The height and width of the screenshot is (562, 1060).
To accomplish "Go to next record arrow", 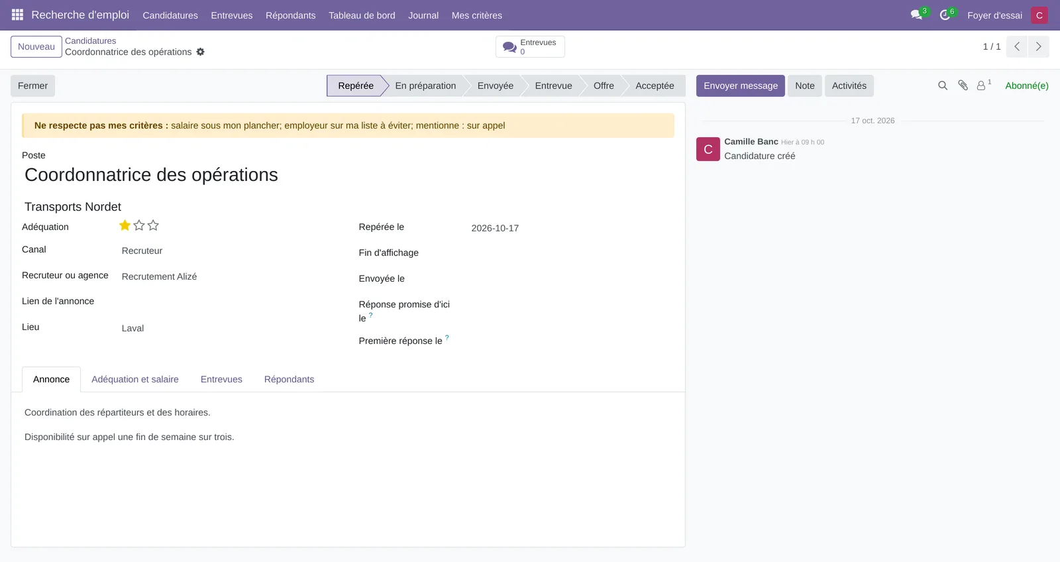I will [1038, 46].
